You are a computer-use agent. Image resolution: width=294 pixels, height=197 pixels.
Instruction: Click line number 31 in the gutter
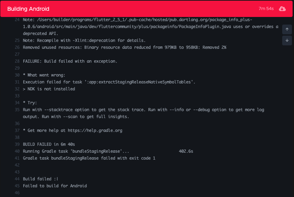[17, 82]
